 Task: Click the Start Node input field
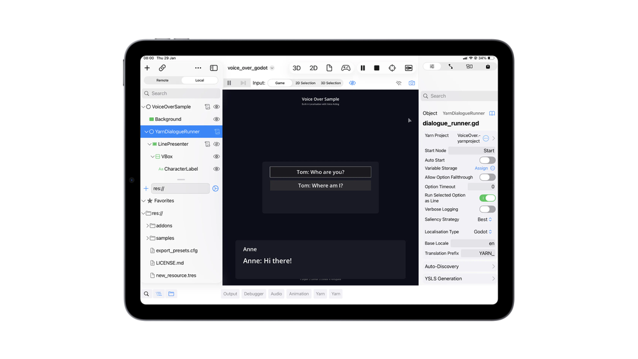472,150
